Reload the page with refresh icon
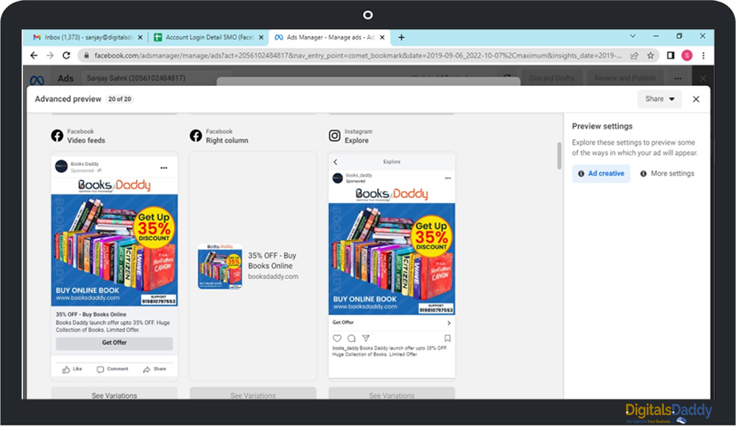Image resolution: width=736 pixels, height=431 pixels. pos(66,55)
